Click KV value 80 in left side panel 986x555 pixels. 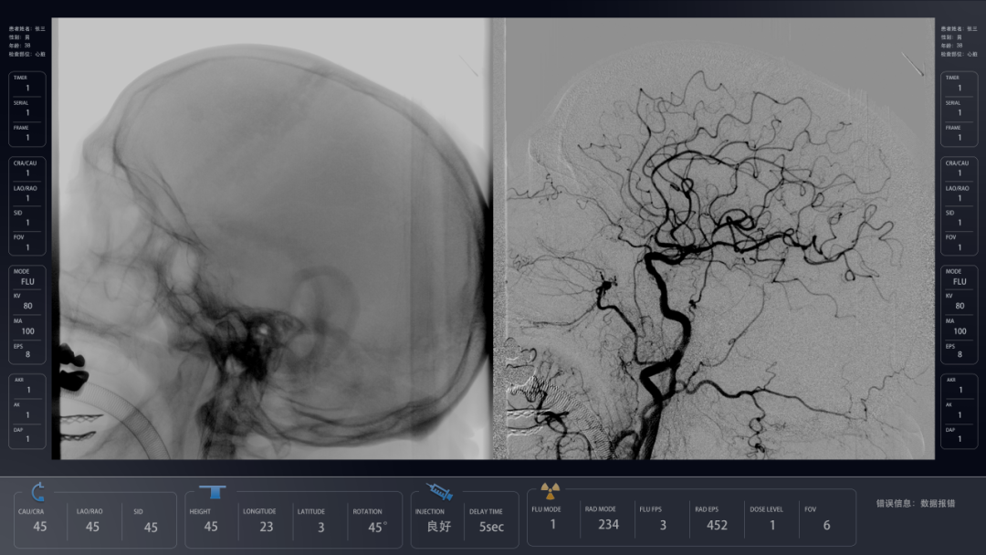pyautogui.click(x=27, y=306)
